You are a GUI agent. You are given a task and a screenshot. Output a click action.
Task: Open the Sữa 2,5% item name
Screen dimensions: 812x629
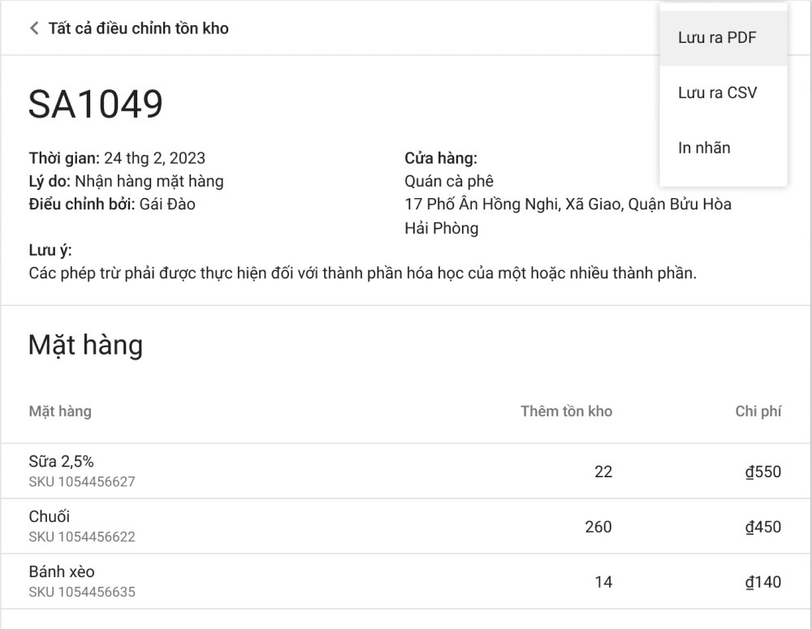point(62,462)
